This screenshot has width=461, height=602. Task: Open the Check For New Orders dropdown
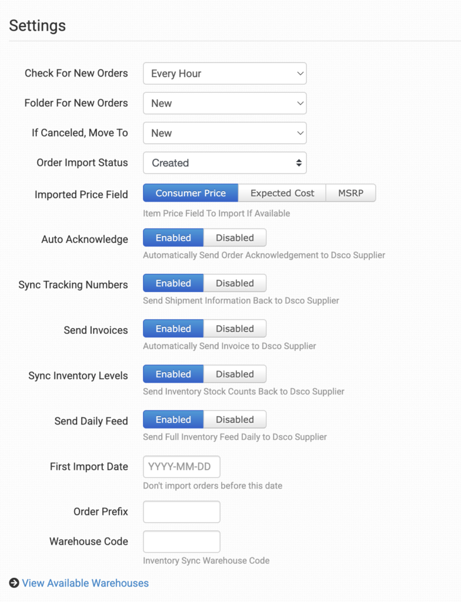(225, 73)
